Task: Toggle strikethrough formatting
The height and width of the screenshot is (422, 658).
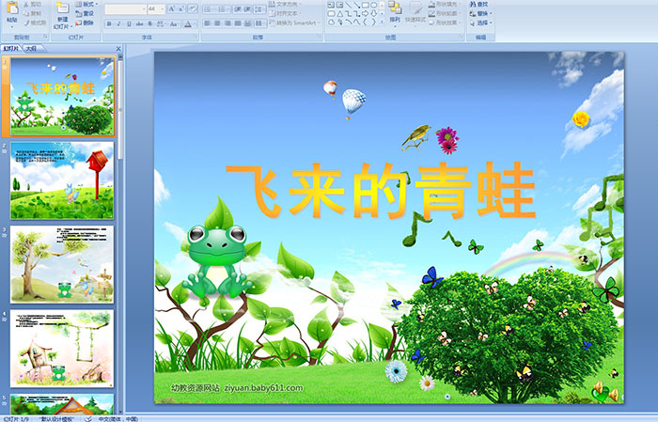Action: click(139, 23)
